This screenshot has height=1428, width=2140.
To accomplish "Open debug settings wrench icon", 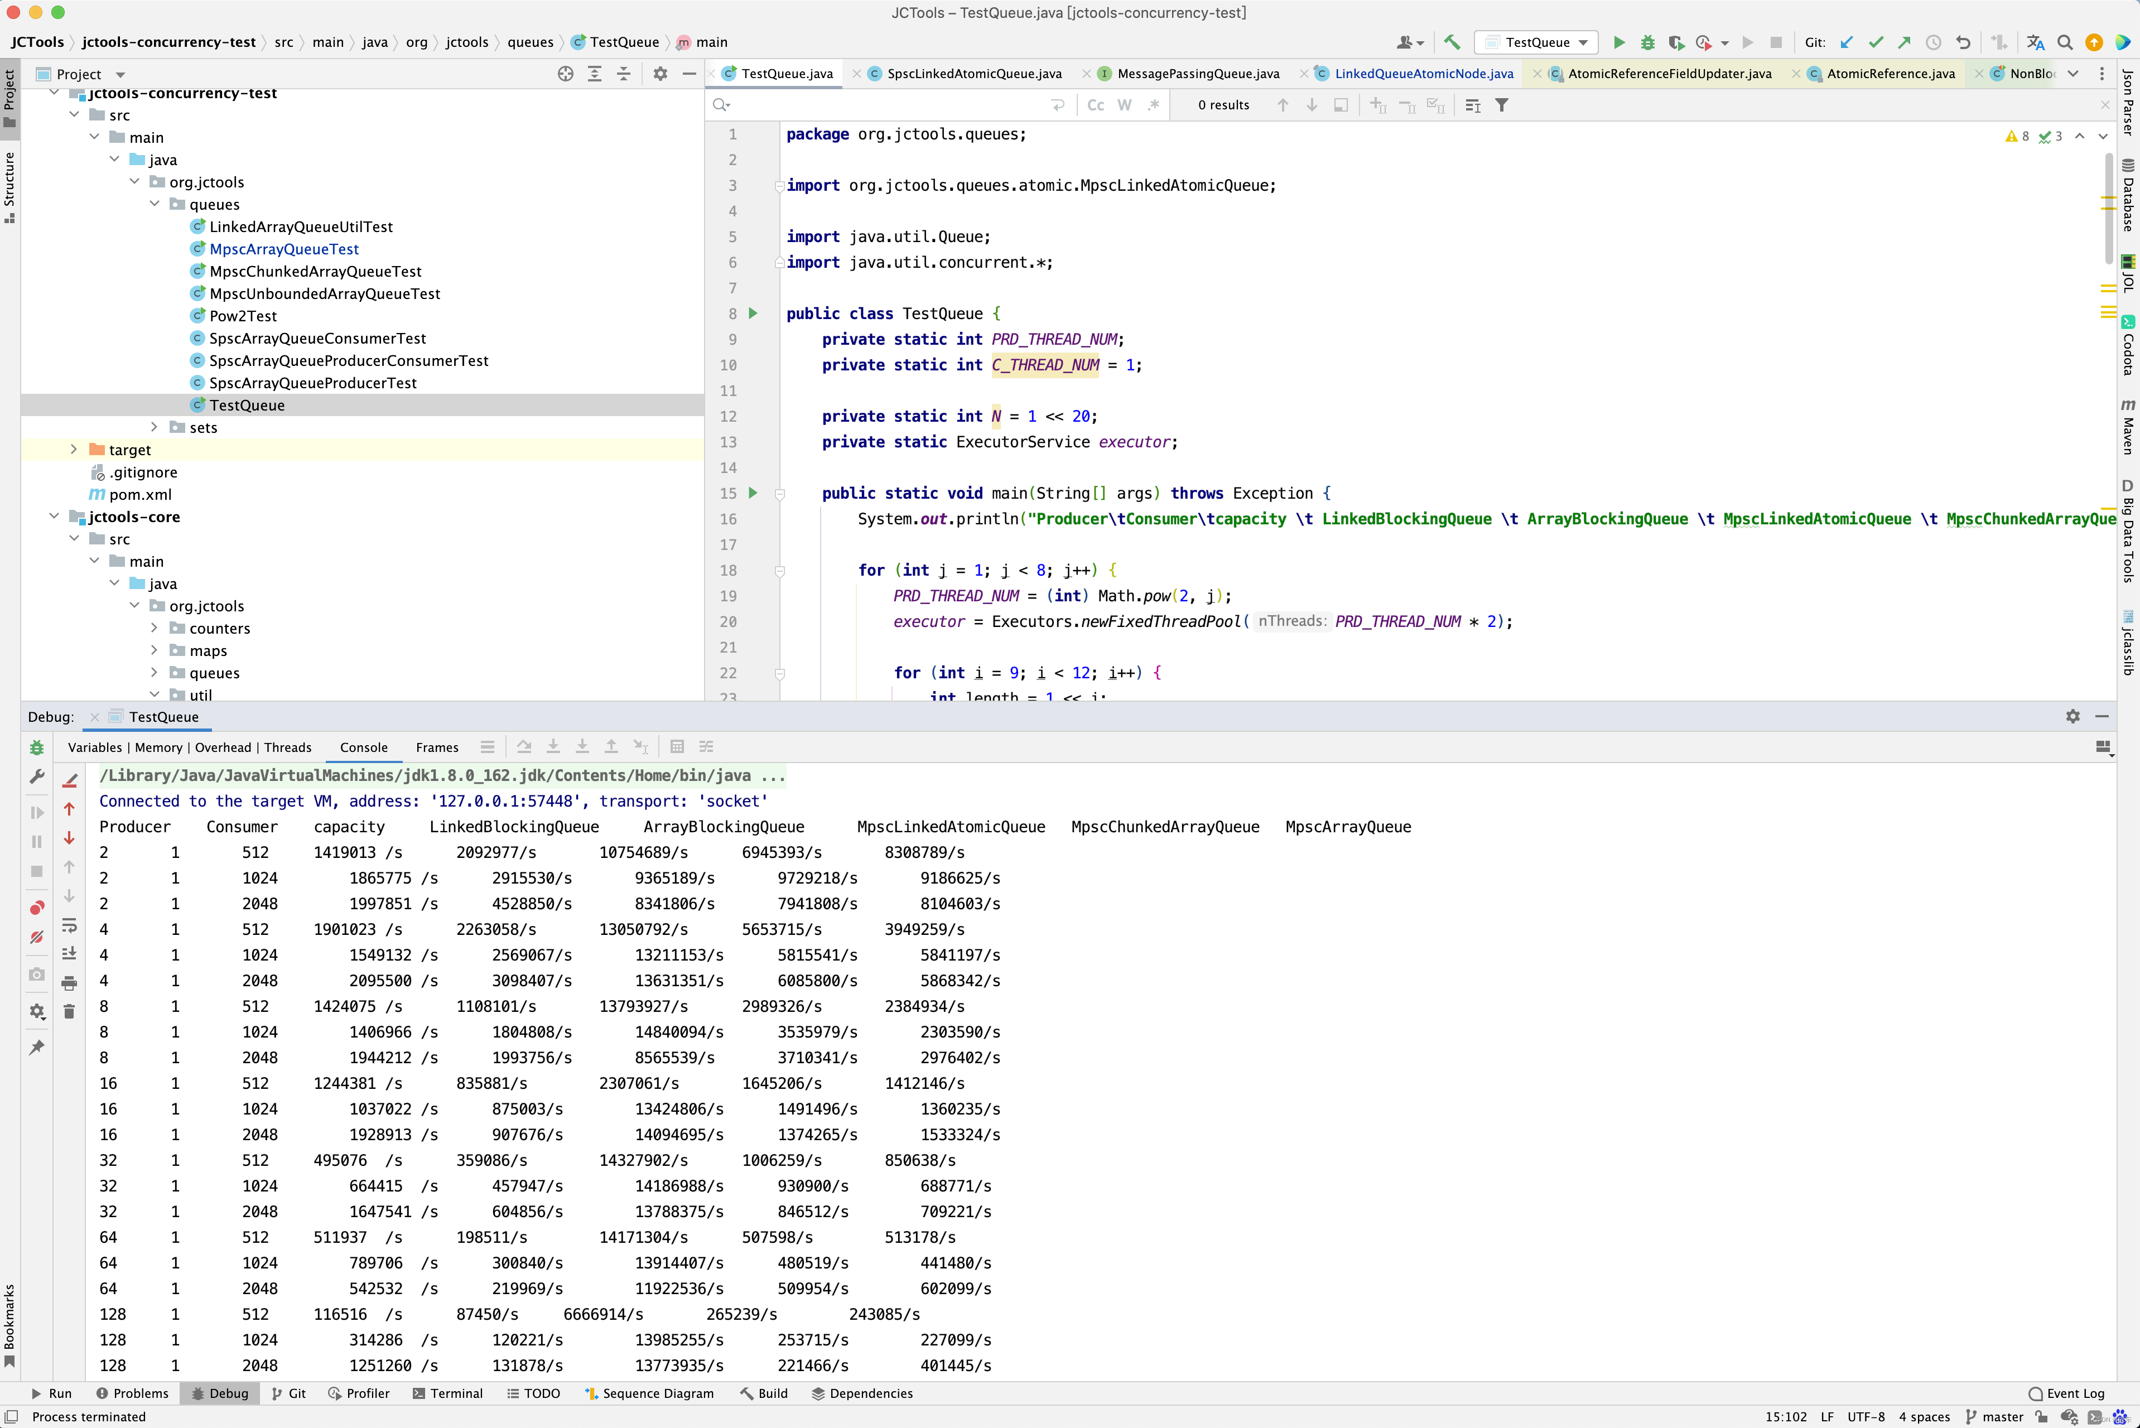I will (36, 776).
